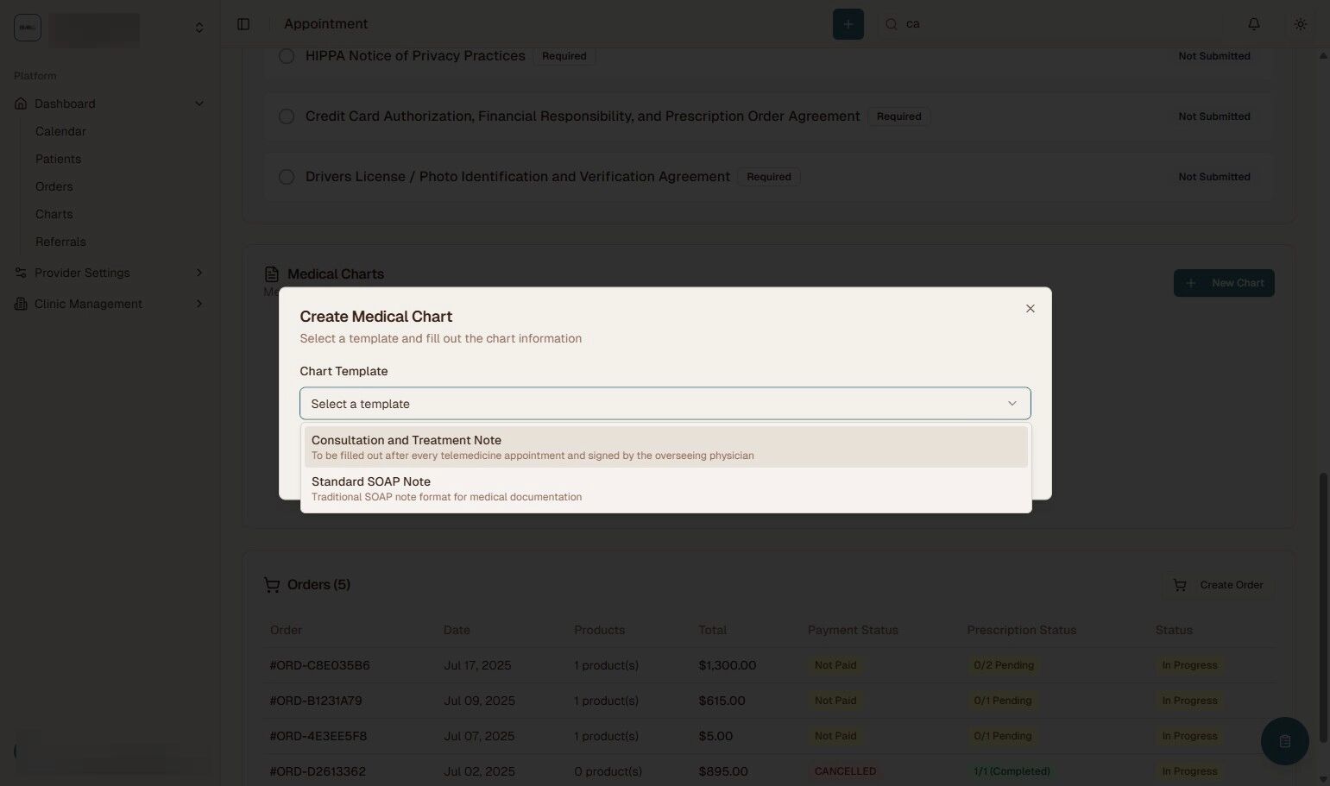Click the search field containing 'ca'
The image size is (1330, 786).
(x=1049, y=24)
